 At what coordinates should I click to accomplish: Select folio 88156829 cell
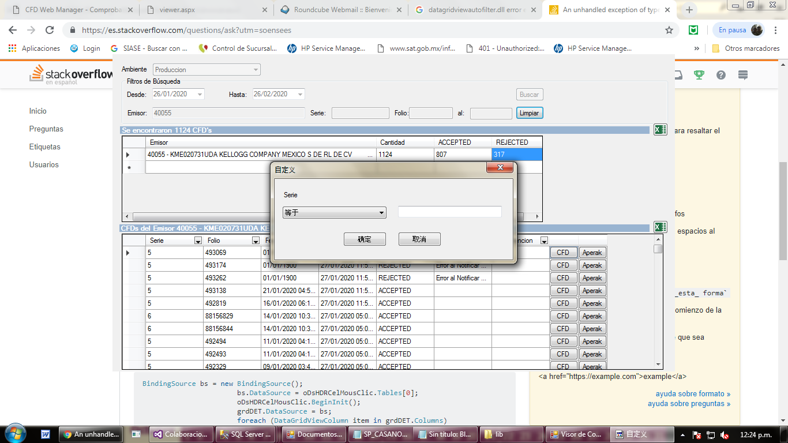point(232,316)
